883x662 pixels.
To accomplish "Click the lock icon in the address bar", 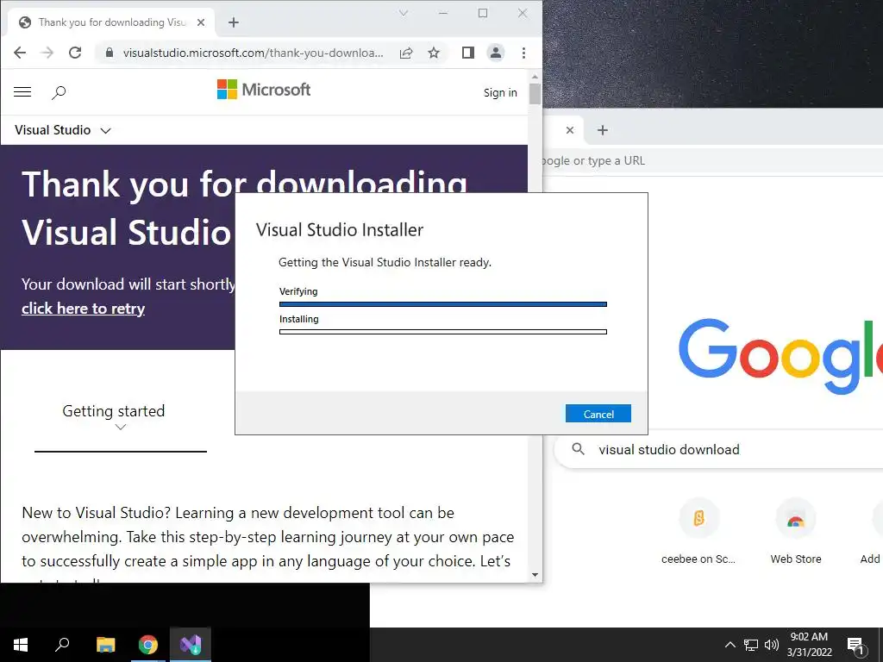I will point(110,53).
